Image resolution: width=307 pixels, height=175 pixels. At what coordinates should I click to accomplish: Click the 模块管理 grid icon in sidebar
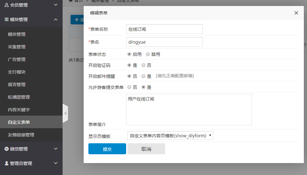pos(7,19)
